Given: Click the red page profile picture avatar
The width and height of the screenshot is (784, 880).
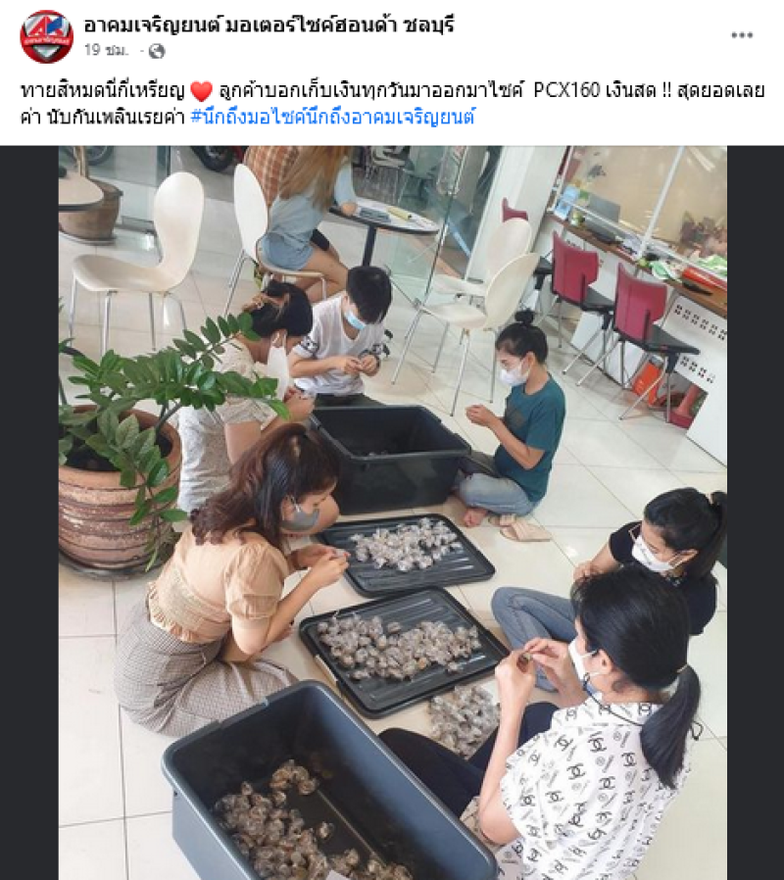Looking at the screenshot, I should tap(47, 36).
